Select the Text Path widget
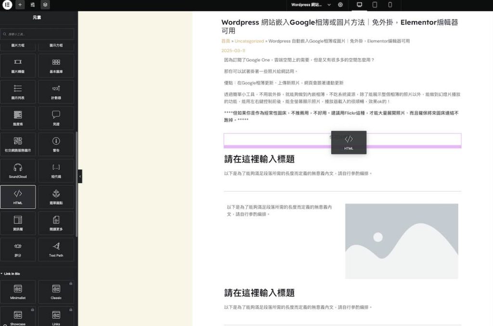The width and height of the screenshot is (493, 326). coord(56,249)
